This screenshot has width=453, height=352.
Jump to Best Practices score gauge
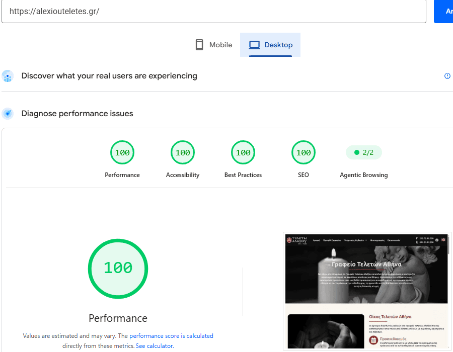click(243, 152)
